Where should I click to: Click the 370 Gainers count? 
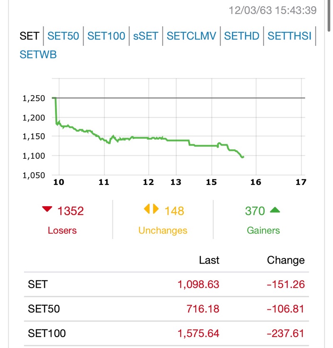255,211
